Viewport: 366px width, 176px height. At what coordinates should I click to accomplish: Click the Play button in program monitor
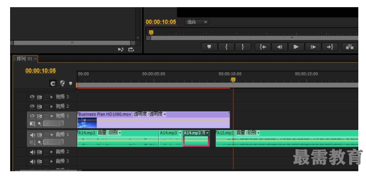296,47
